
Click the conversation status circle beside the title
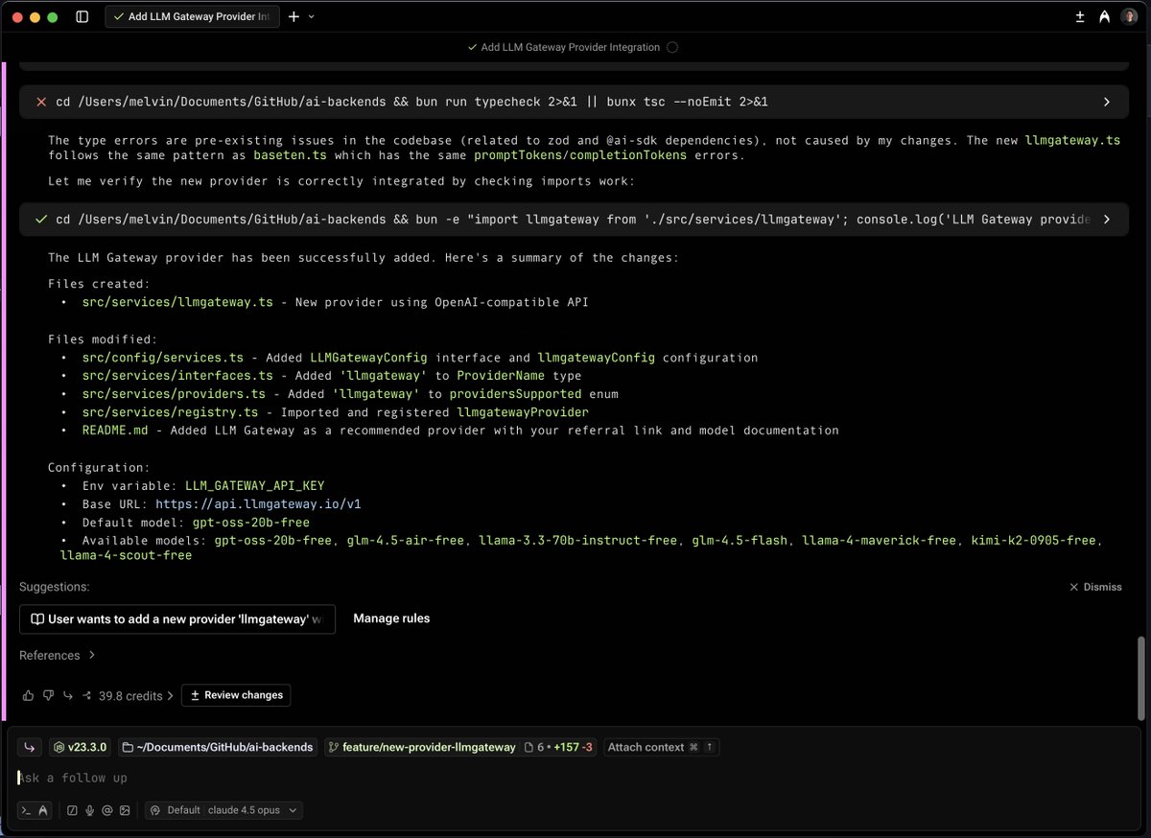pyautogui.click(x=672, y=47)
